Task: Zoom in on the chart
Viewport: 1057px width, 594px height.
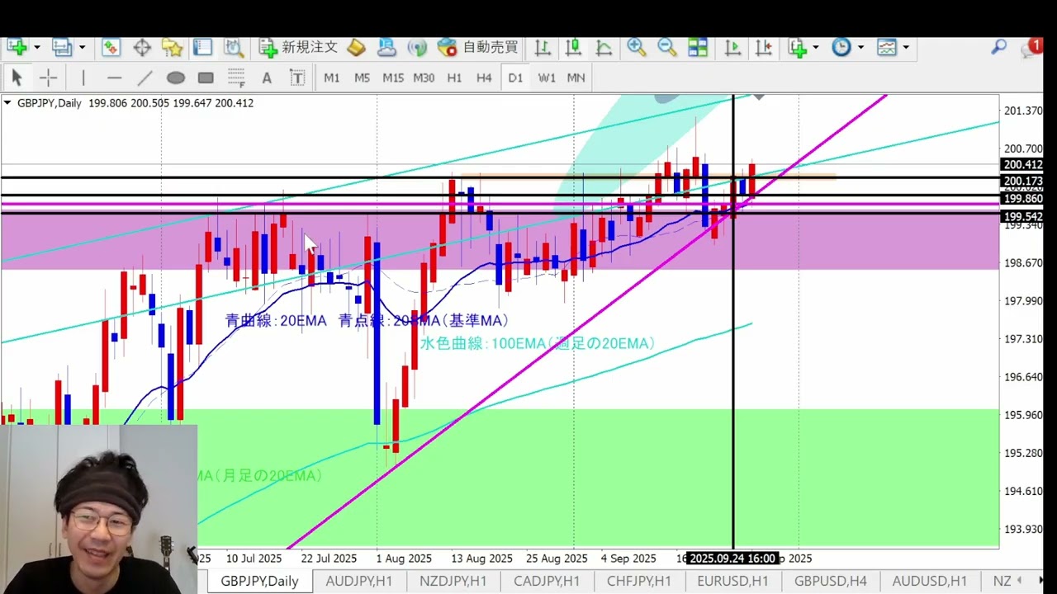Action: point(636,47)
